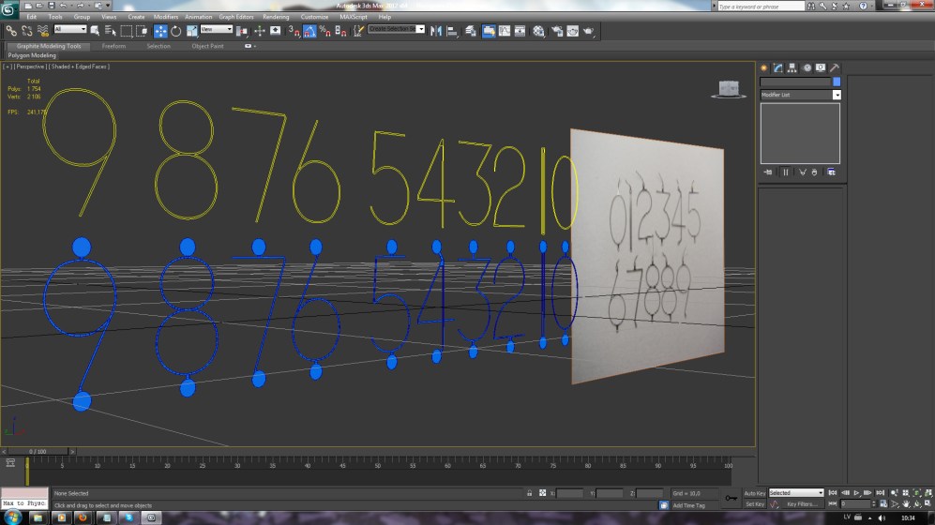Select the Move transform tool
The width and height of the screenshot is (935, 525).
(x=160, y=30)
